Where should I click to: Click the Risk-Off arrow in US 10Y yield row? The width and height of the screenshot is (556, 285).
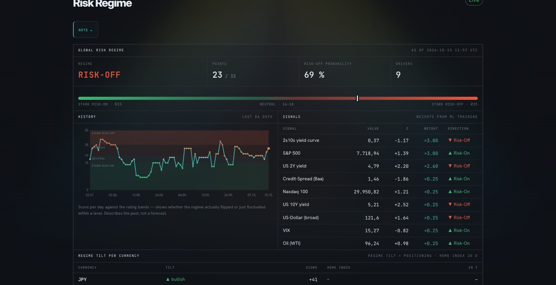coord(450,204)
